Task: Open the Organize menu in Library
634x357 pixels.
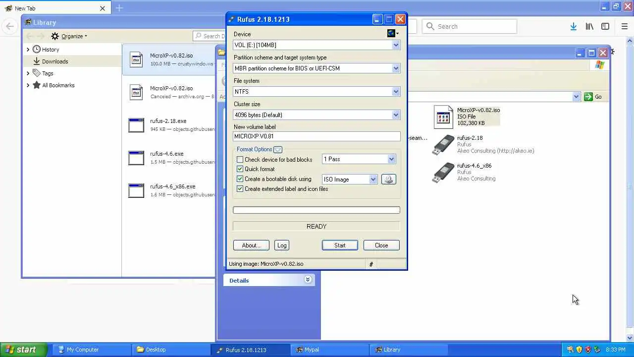Action: click(x=69, y=36)
